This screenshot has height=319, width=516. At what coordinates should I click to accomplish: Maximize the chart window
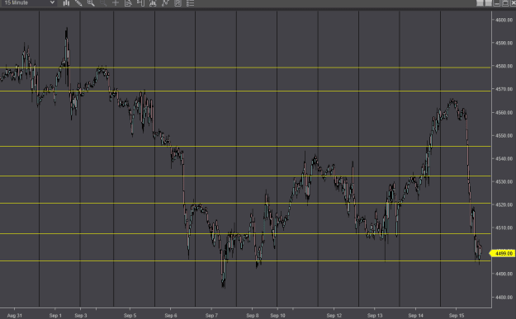pyautogui.click(x=505, y=3)
